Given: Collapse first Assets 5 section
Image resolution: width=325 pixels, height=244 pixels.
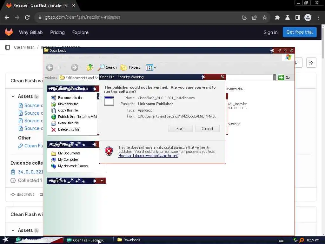Looking at the screenshot, I should (x=13, y=96).
